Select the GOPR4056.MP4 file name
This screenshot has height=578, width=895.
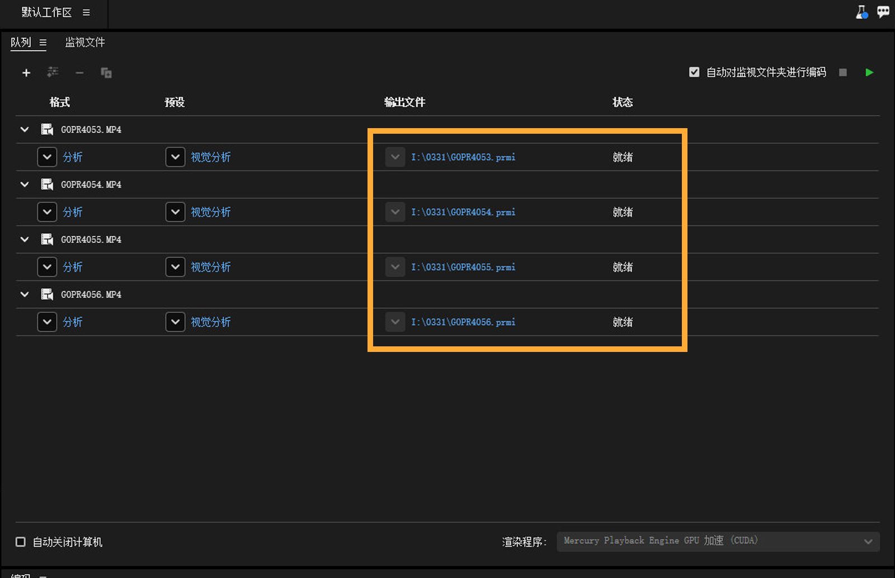(91, 294)
